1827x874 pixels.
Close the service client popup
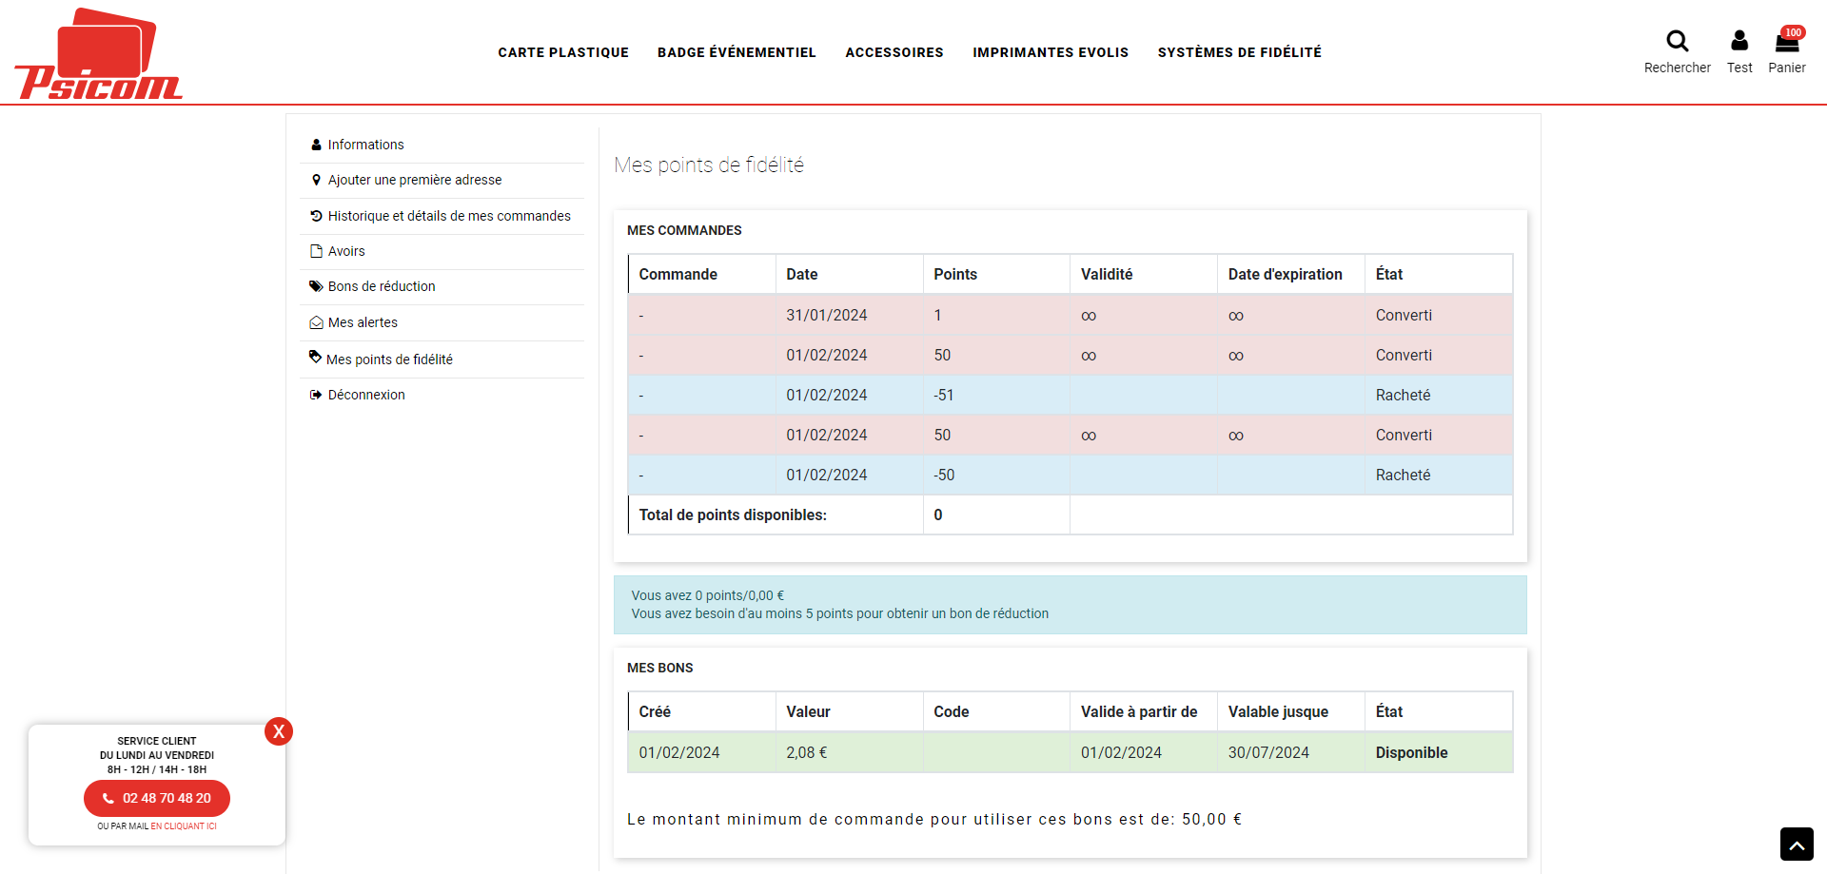click(279, 731)
